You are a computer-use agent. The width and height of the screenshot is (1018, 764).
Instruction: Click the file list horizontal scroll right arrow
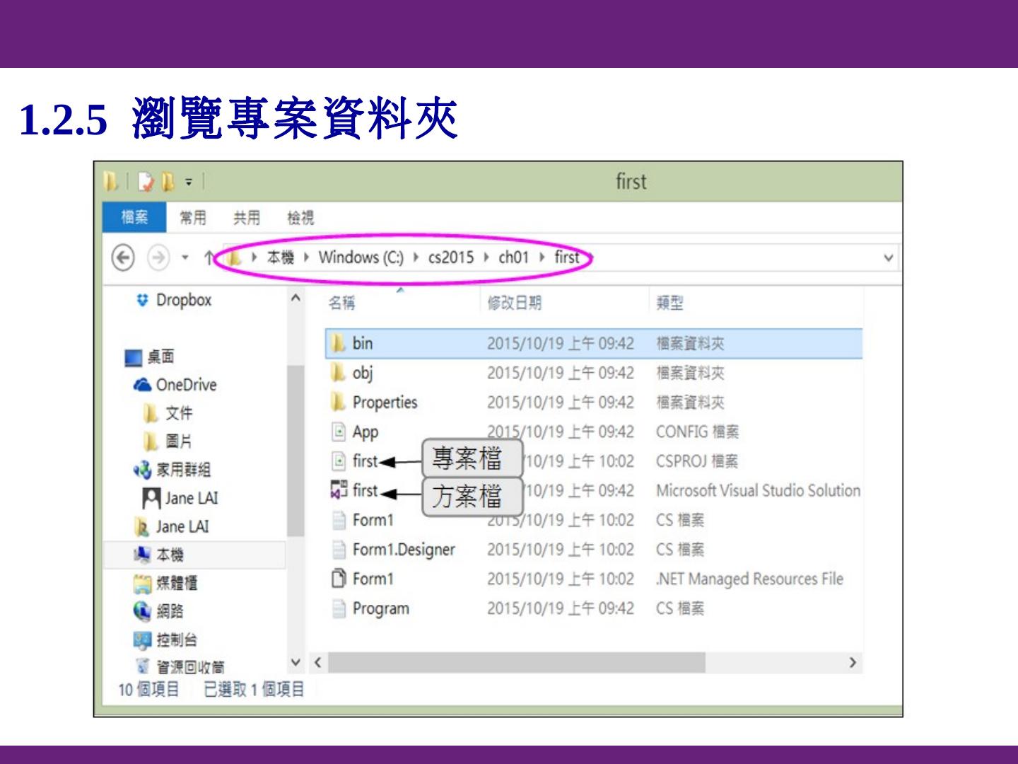coord(853,663)
